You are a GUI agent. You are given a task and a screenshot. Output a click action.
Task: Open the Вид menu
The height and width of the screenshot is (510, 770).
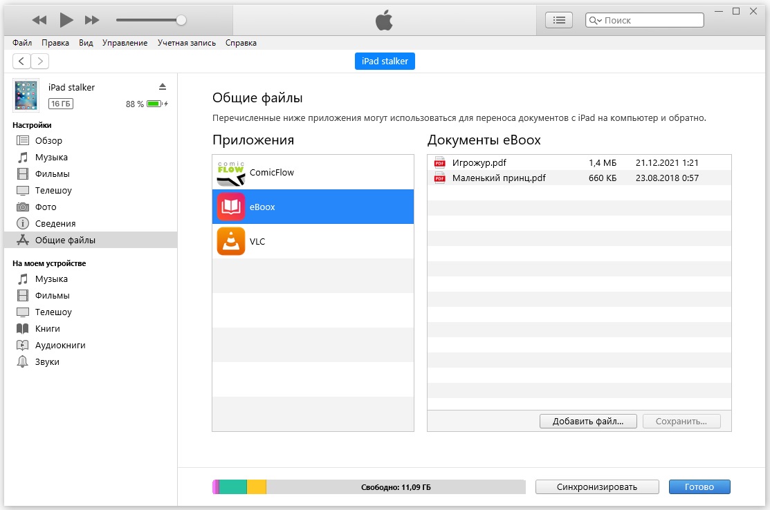[86, 43]
